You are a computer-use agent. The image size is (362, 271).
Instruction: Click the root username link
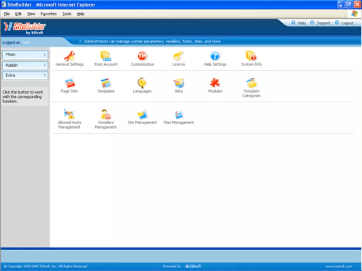point(26,42)
